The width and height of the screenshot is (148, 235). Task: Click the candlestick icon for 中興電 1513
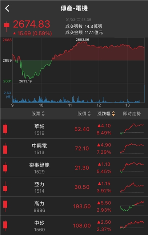click(5, 148)
